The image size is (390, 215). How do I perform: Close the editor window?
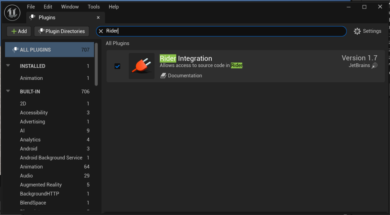click(380, 7)
